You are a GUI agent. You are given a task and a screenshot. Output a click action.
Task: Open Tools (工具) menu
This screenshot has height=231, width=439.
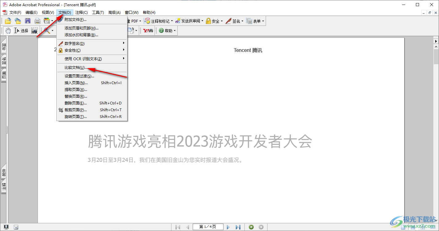98,13
